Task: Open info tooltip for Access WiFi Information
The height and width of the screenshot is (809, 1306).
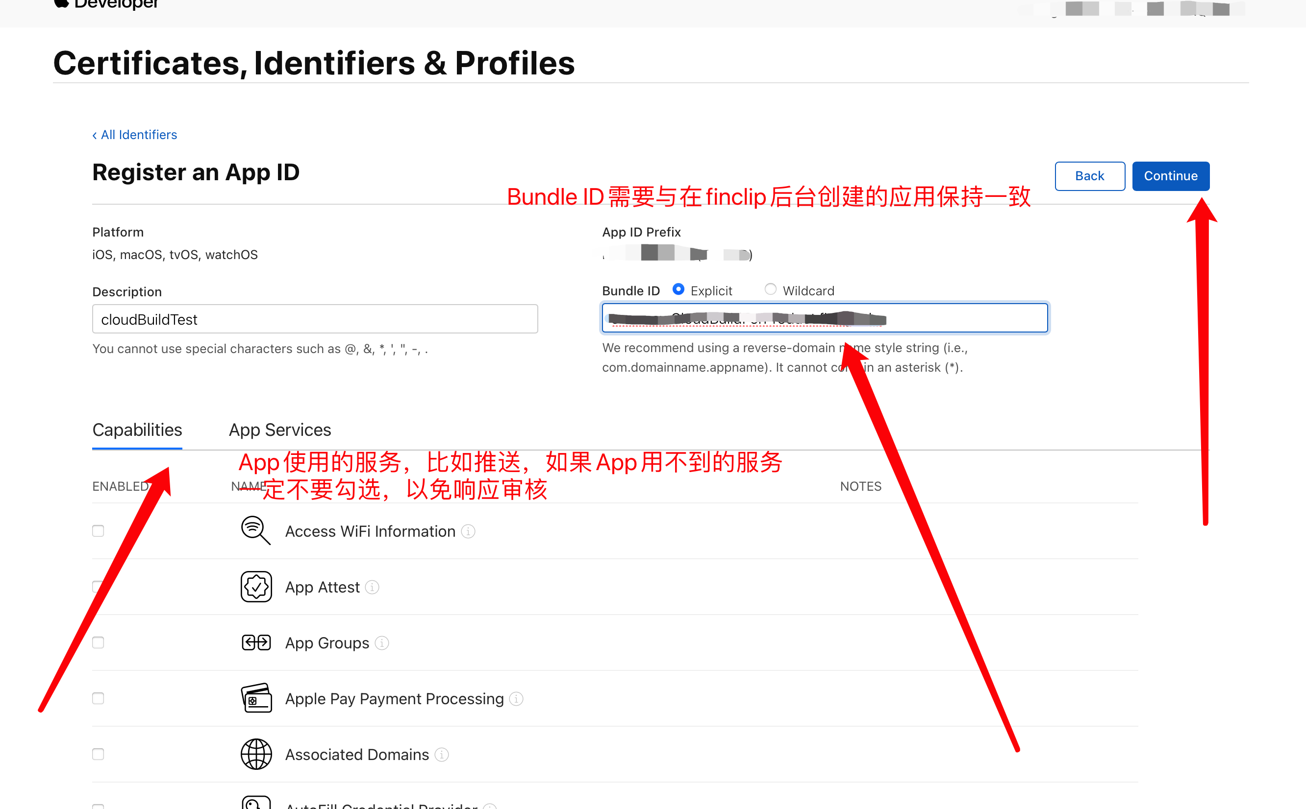Action: point(468,531)
